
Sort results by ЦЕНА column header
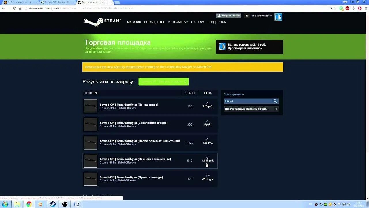tap(208, 93)
